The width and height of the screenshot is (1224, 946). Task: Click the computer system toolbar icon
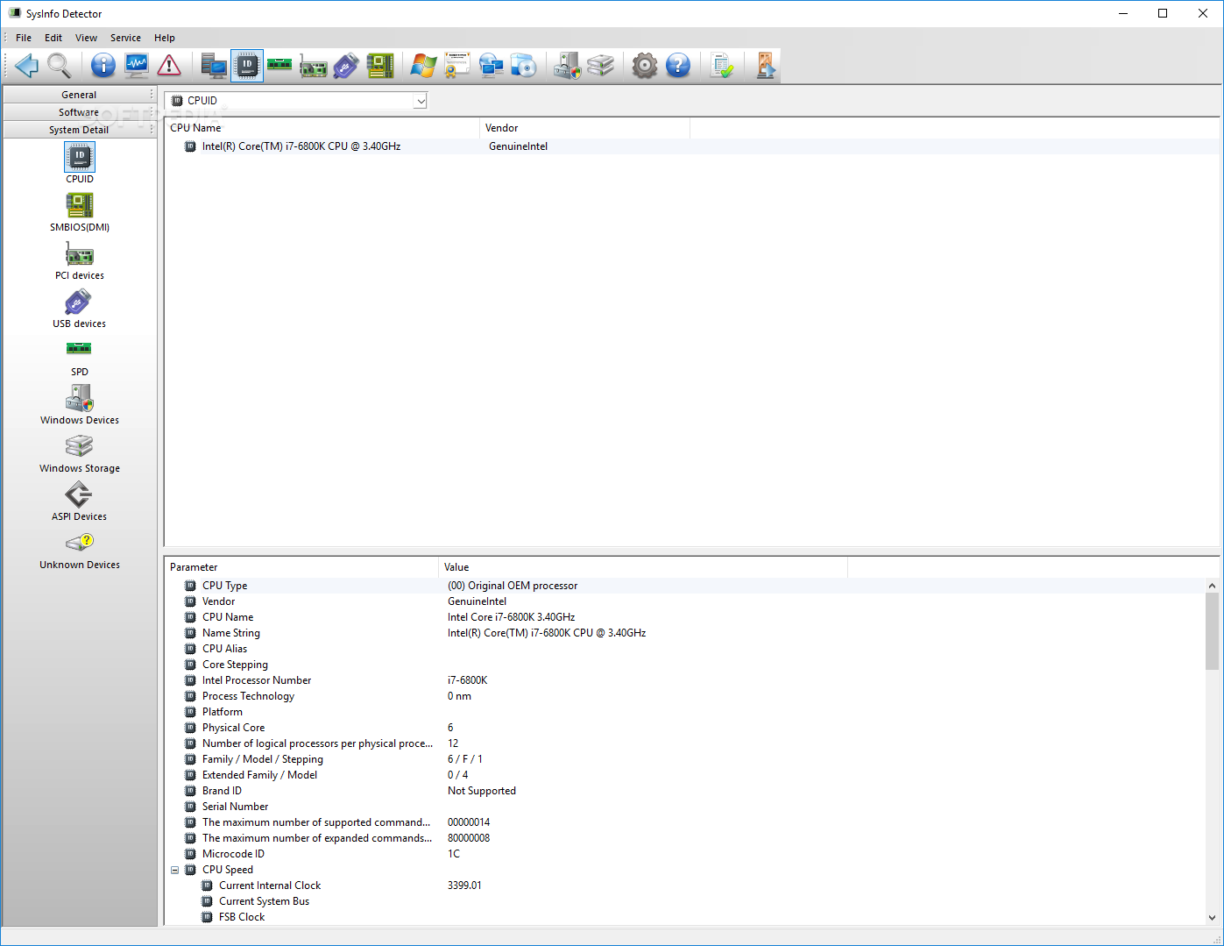(x=214, y=66)
